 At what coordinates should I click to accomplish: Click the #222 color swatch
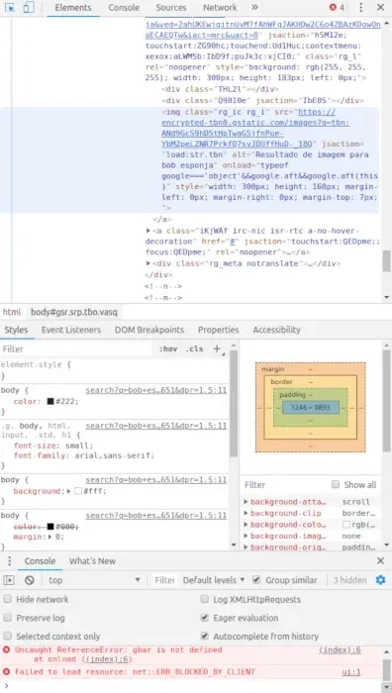[50, 401]
